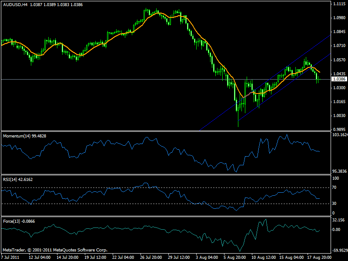Click the Force scale value 32.156

pyautogui.click(x=338, y=220)
